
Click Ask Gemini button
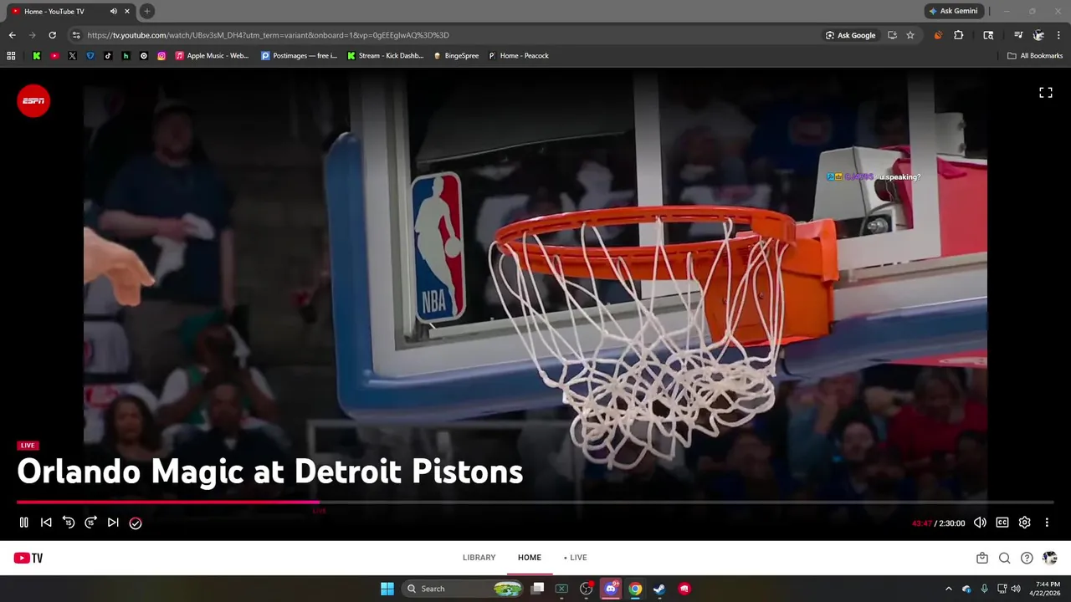click(953, 11)
